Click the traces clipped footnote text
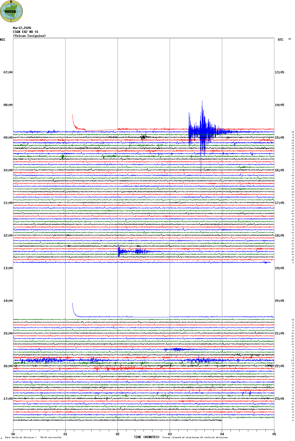Viewport: 295px width, 441px height. click(x=195, y=437)
